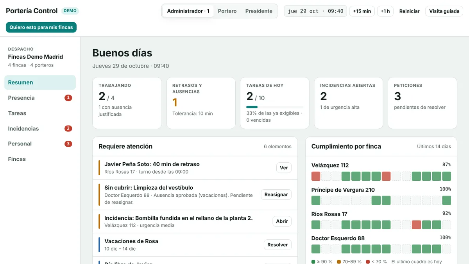Open Personal in the sidebar
This screenshot has width=469, height=264.
[x=40, y=144]
